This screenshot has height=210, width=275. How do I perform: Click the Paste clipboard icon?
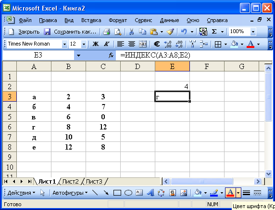154,32
